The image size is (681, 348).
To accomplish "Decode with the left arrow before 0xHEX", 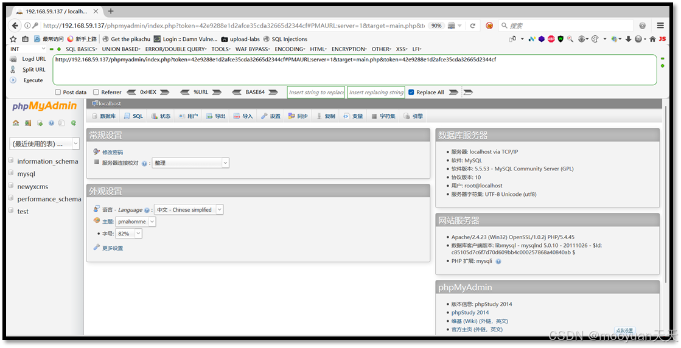I will point(131,92).
